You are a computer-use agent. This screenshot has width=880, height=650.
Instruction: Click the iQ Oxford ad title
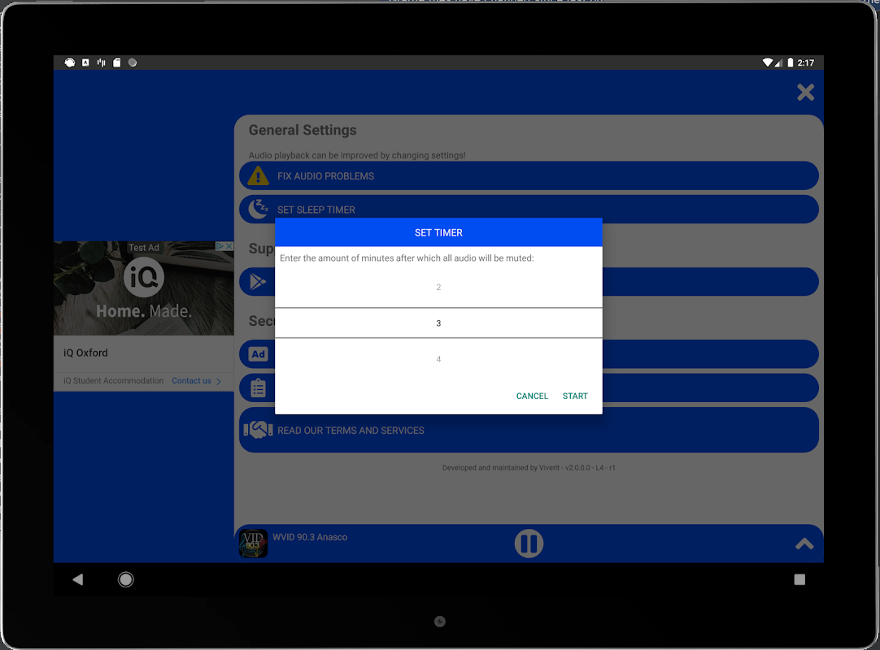[85, 353]
